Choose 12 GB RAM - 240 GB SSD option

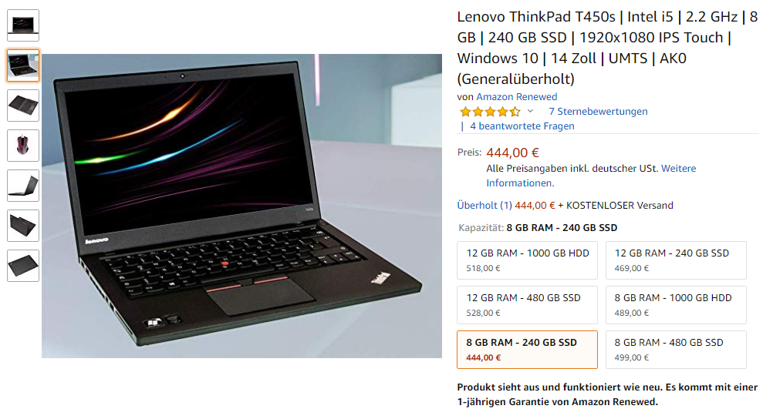coord(676,260)
